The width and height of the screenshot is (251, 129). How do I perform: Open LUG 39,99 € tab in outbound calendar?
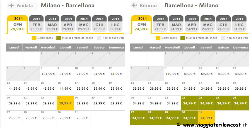[x=115, y=23]
